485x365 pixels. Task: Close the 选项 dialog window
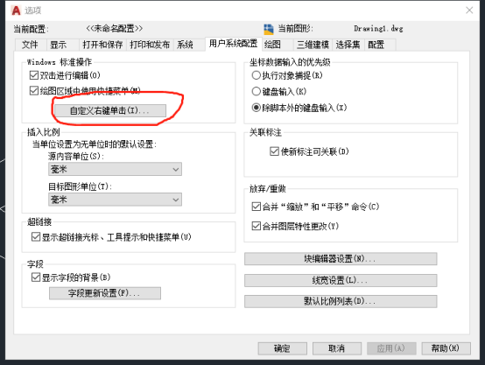pyautogui.click(x=469, y=11)
